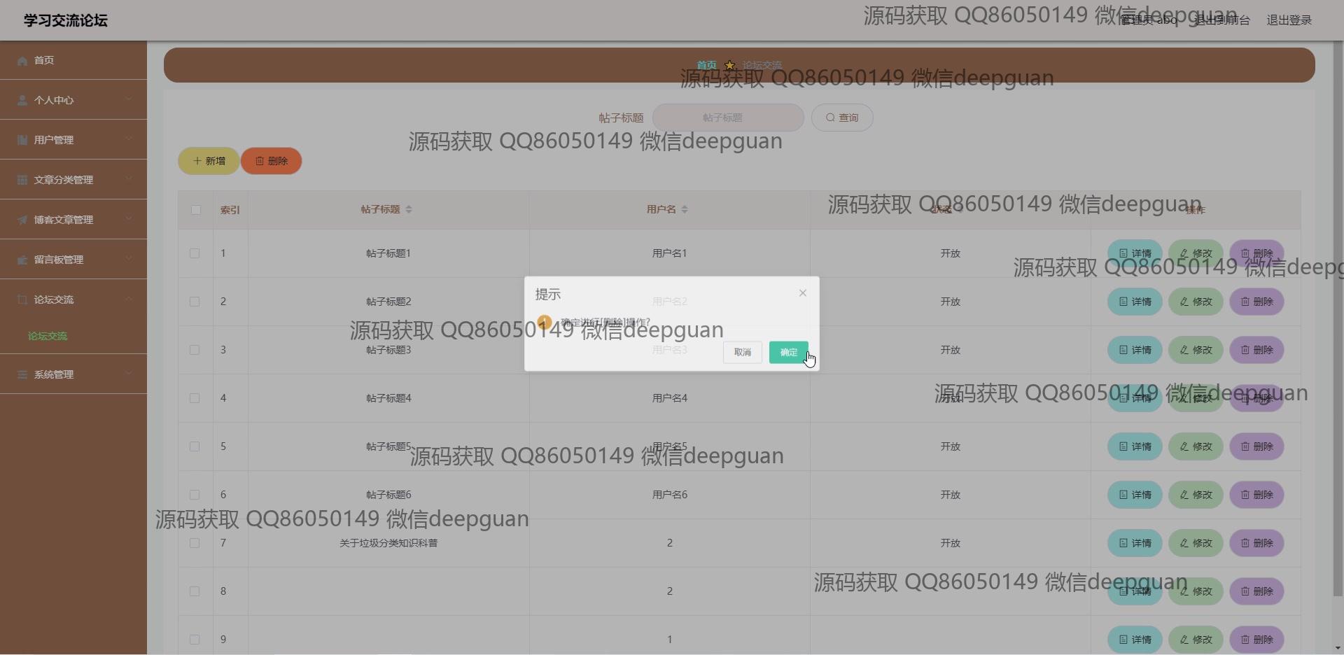Click purple 删除 for row 帖子标题2
The height and width of the screenshot is (655, 1344).
point(1256,302)
